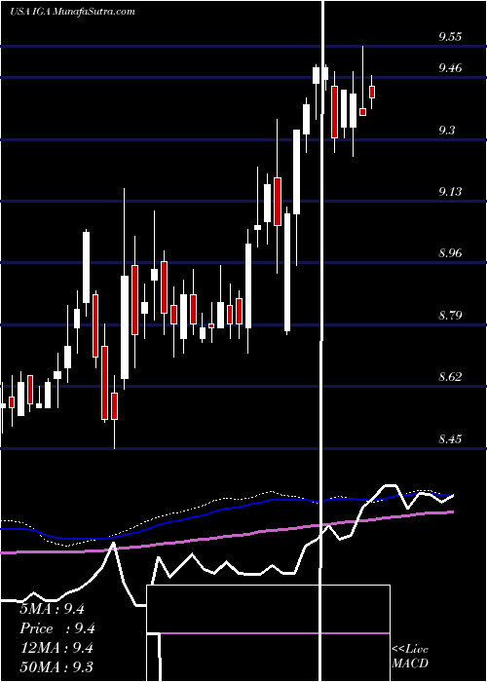Image resolution: width=487 pixels, height=682 pixels.
Task: Click the 8.45 price axis label
Action: [x=450, y=438]
